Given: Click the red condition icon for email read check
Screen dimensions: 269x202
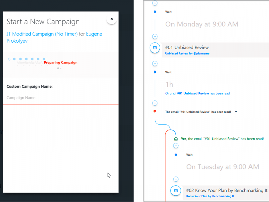Looking at the screenshot, I should pos(155,112).
